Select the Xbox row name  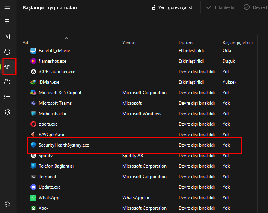click(44, 208)
